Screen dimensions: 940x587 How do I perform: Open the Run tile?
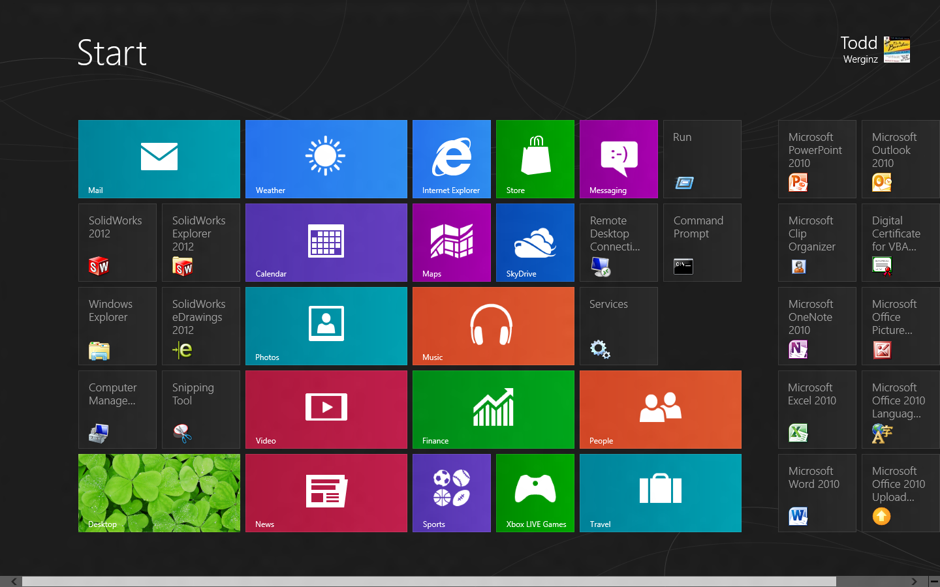tap(702, 159)
